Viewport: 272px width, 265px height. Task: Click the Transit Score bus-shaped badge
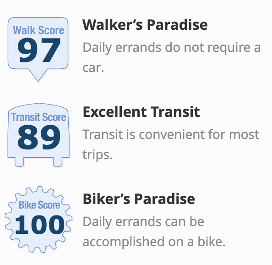(38, 135)
